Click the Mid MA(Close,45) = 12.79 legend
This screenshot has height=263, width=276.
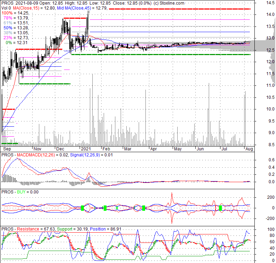[82, 8]
